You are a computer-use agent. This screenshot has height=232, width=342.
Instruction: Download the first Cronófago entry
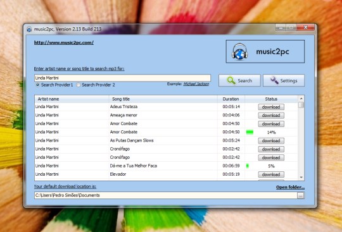click(x=271, y=149)
